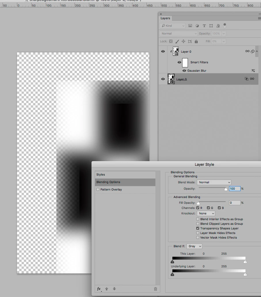261x297 pixels.
Task: Uncheck the G channel checkbox
Action: pos(208,208)
